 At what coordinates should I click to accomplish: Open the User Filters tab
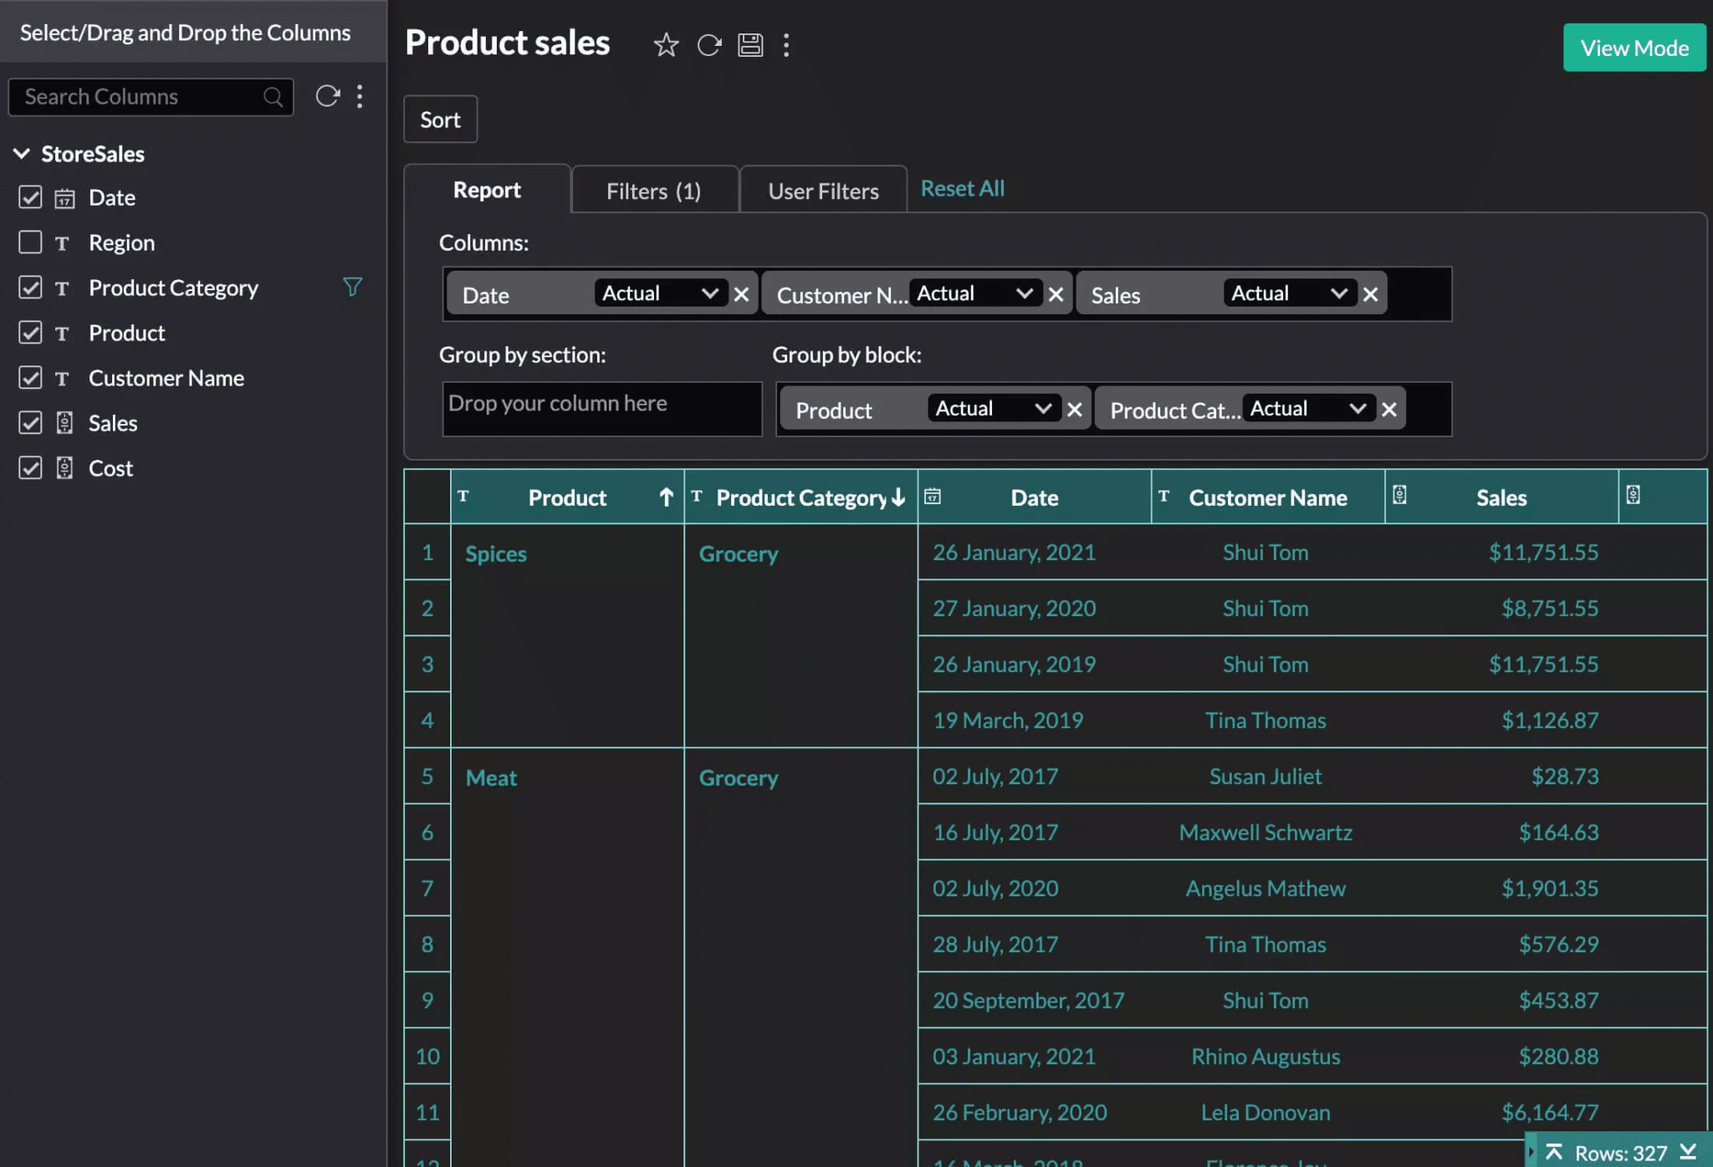[x=823, y=191]
